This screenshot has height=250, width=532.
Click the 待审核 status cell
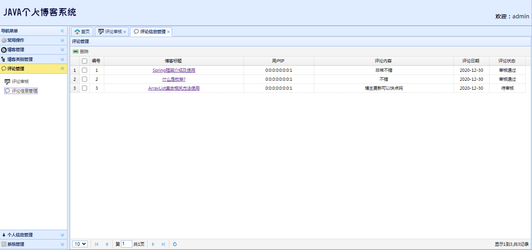(x=507, y=88)
